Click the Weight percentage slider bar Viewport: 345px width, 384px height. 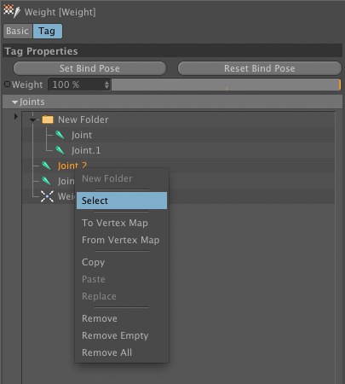226,84
